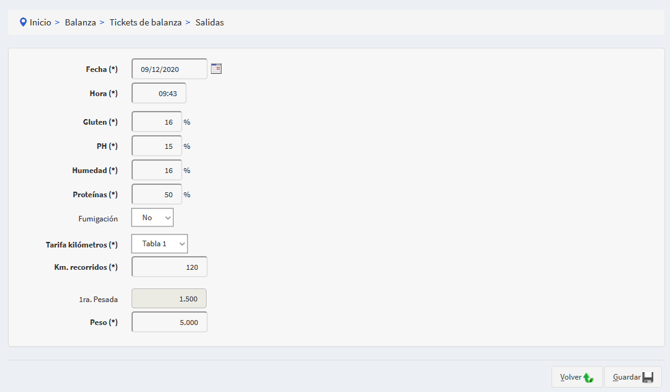This screenshot has height=392, width=670.
Task: Go to Inicio in the breadcrumb
Action: 40,22
